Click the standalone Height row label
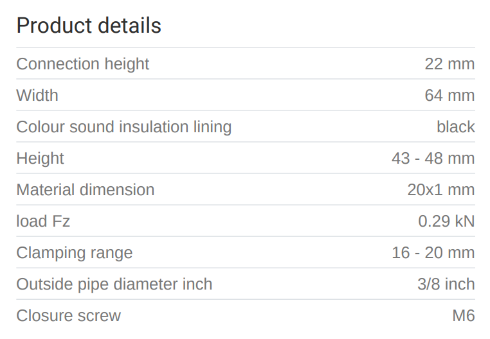Image resolution: width=490 pixels, height=339 pixels. pos(40,159)
